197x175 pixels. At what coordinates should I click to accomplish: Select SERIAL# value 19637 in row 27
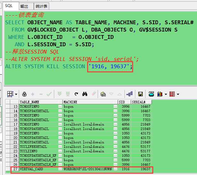tap(141, 169)
